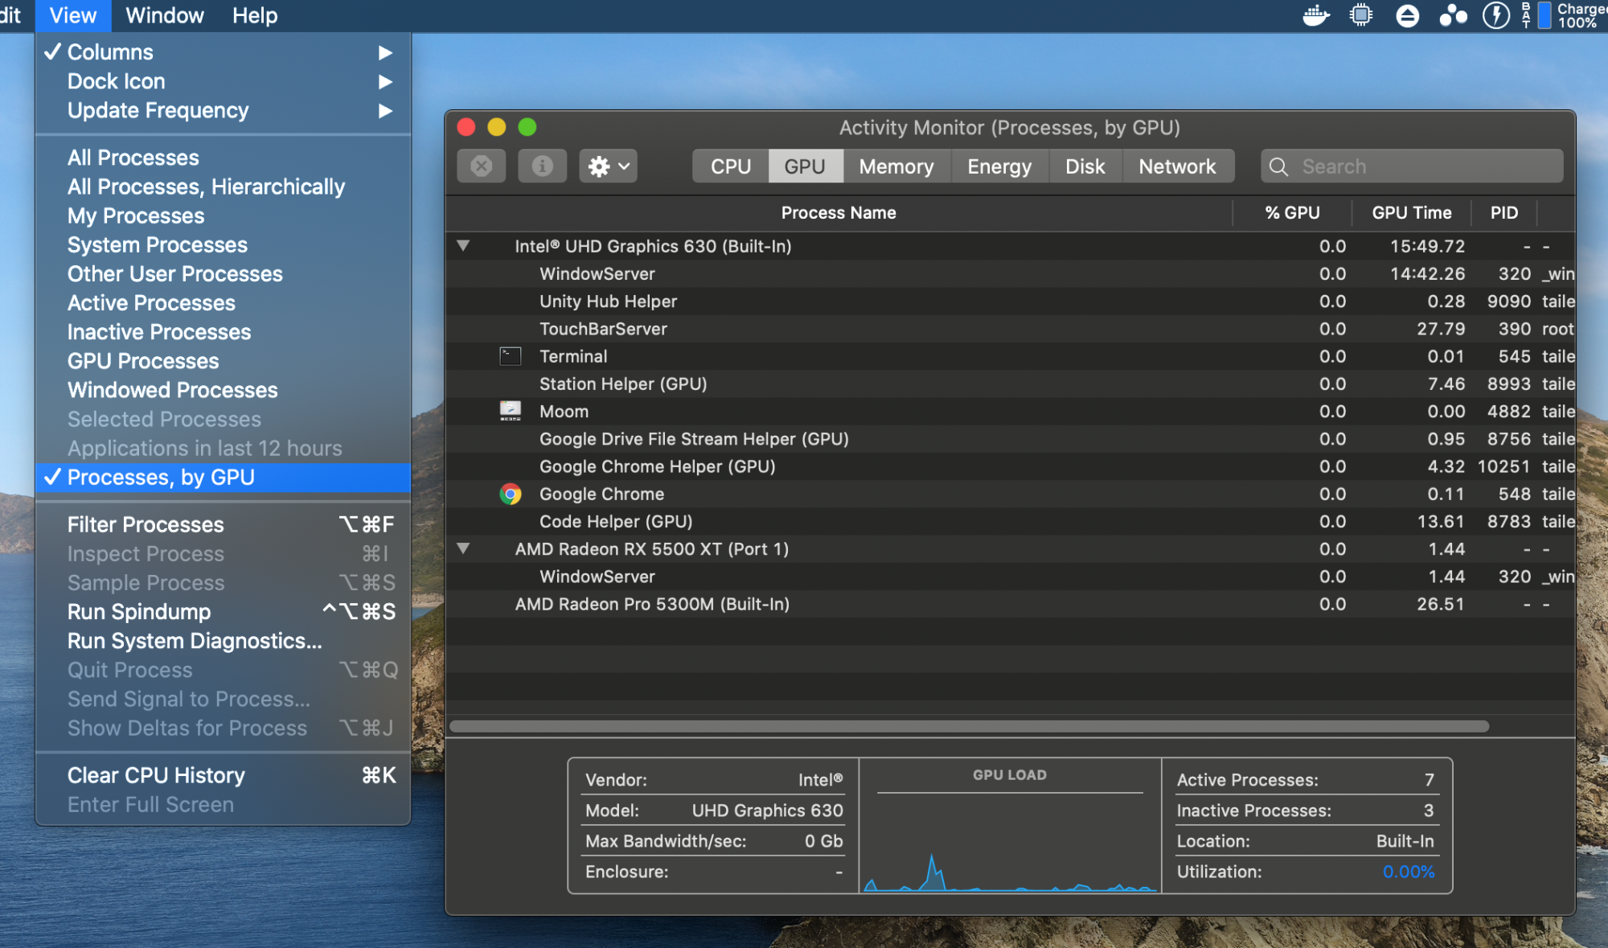Click the Quit Process X toolbar button
This screenshot has height=948, width=1608.
(481, 166)
